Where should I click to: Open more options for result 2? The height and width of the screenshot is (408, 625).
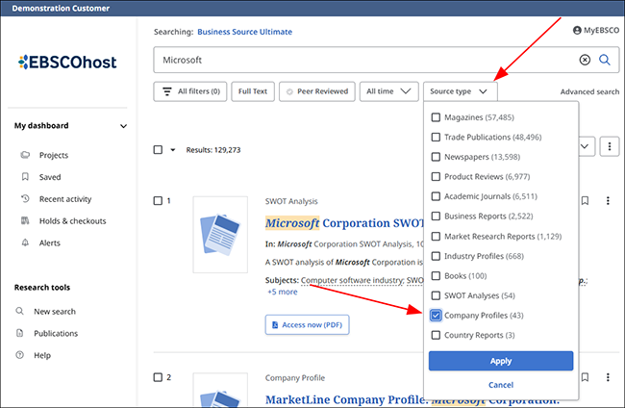point(608,377)
